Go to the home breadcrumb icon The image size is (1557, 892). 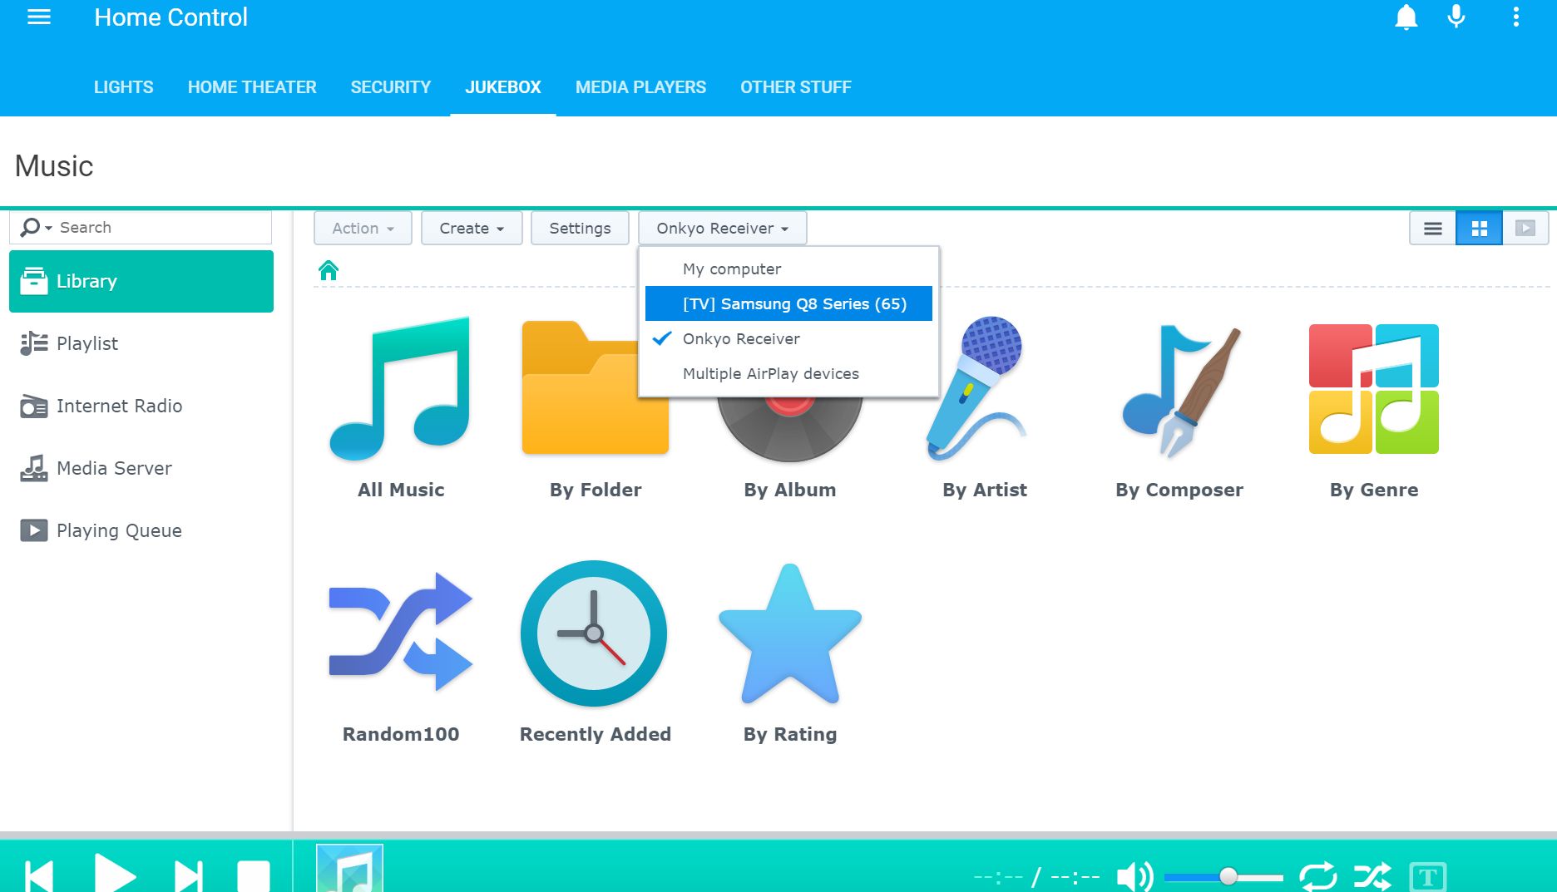tap(329, 270)
